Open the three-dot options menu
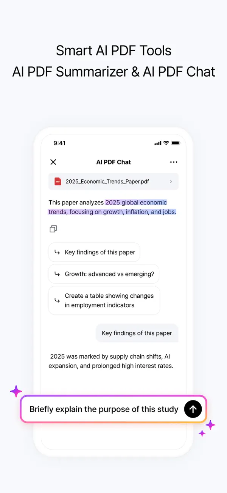This screenshot has height=493, width=227. pos(174,162)
